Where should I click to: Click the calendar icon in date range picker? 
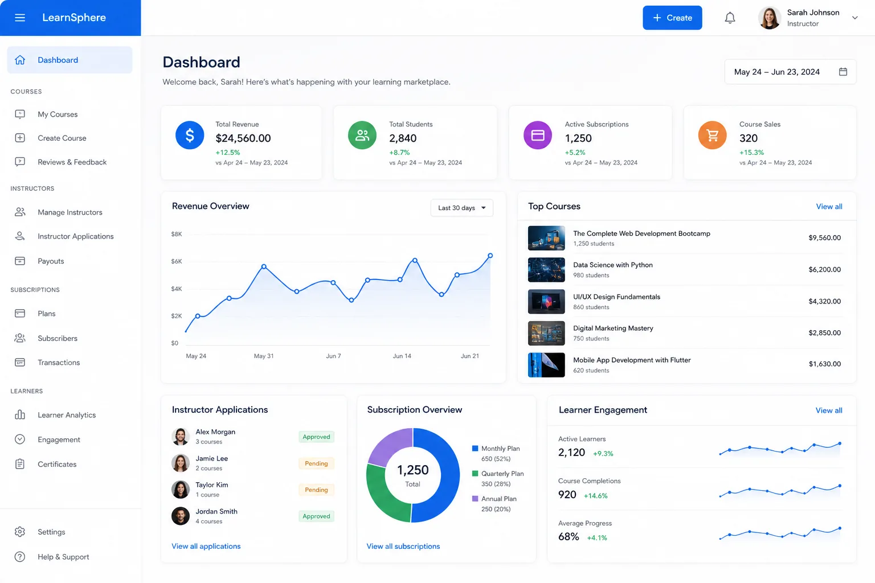[x=843, y=72]
